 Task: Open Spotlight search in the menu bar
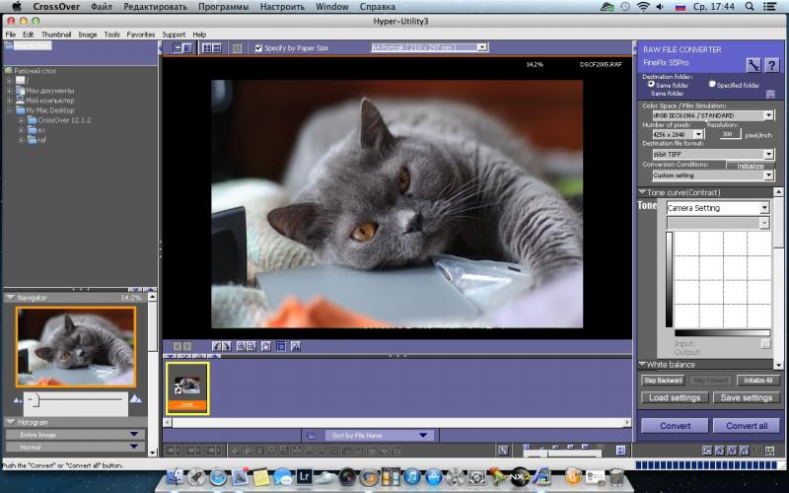pyautogui.click(x=750, y=7)
